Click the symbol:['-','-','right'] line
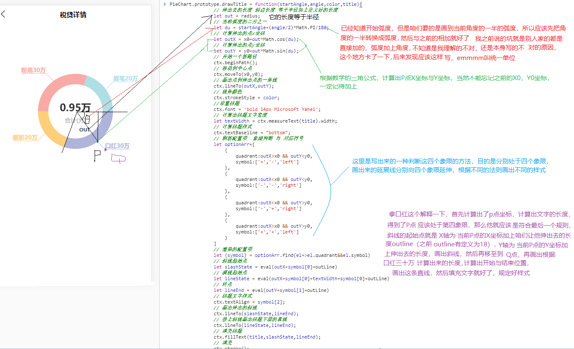The width and height of the screenshot is (574, 349). coord(268,185)
